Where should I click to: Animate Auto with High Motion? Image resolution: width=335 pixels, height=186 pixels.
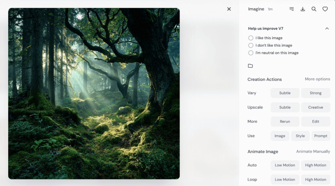click(316, 165)
